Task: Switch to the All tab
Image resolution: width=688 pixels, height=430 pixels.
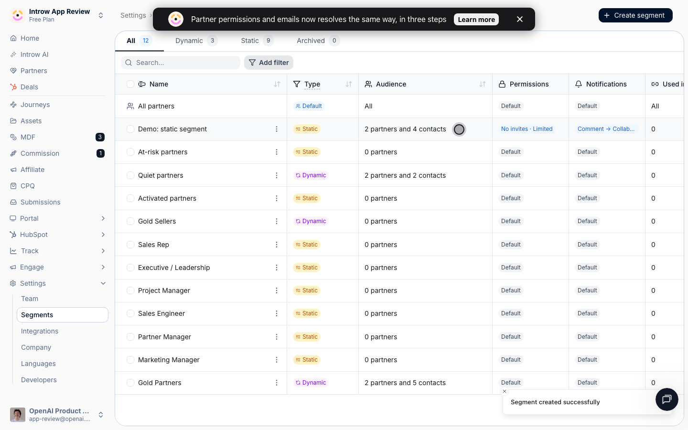Action: 139,41
